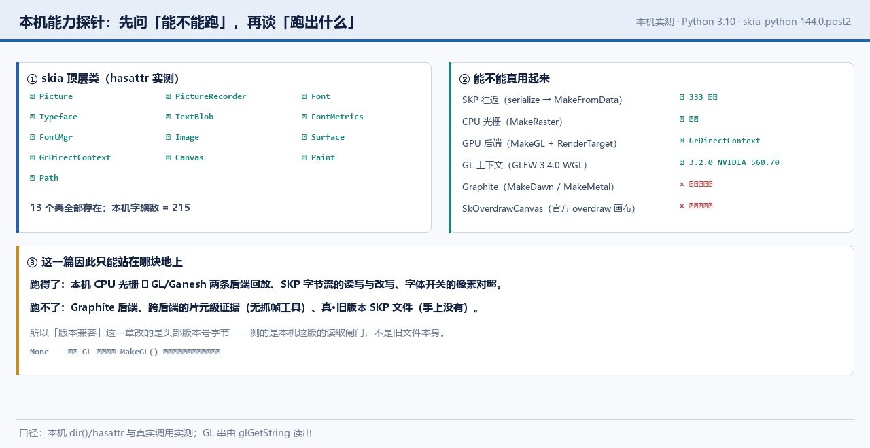This screenshot has width=870, height=448.
Task: Click the '333' result beside SKP 往返
Action: (698, 97)
